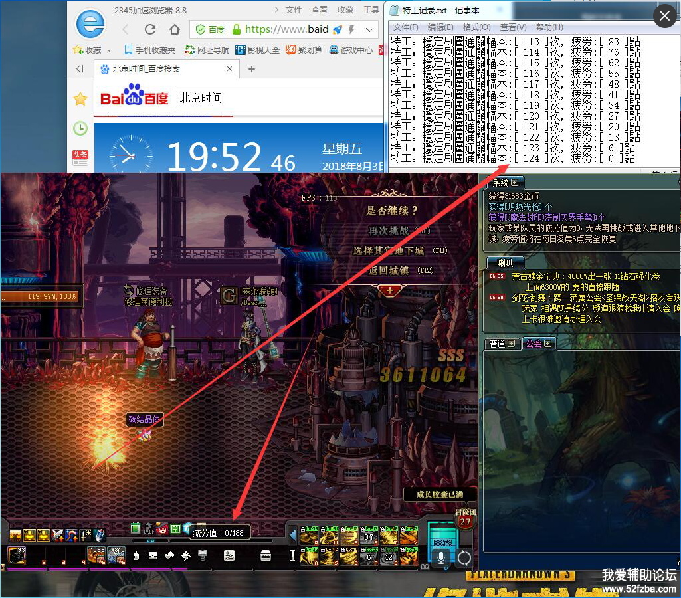Expand the skill bar left arrow
681x598 pixels.
[293, 535]
